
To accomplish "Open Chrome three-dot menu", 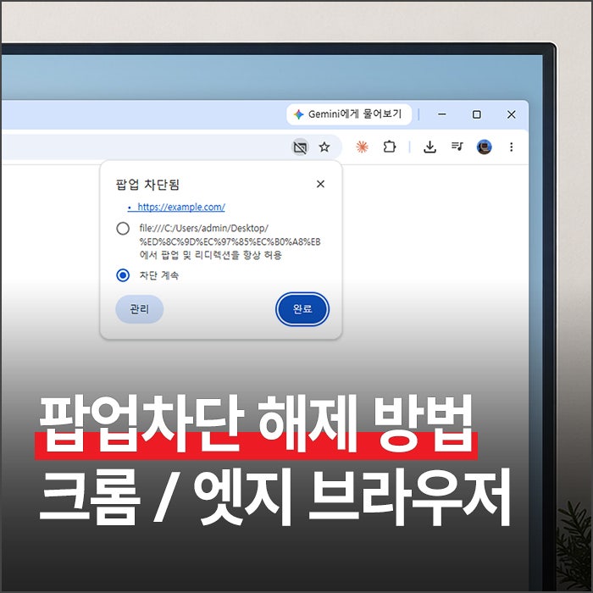I will click(512, 147).
